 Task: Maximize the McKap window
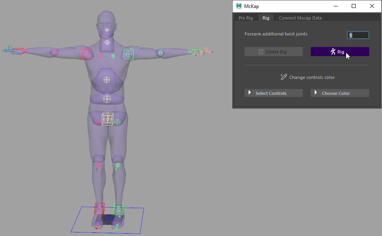tap(354, 6)
